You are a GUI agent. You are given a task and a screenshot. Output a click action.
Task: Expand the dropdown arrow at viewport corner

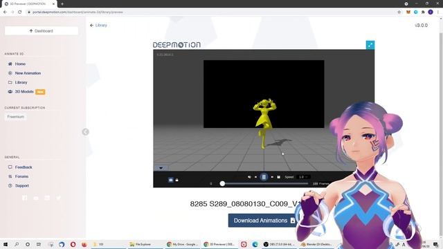[x=161, y=168]
